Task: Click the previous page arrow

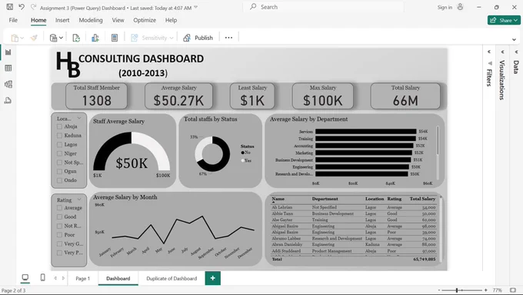Action: (x=55, y=278)
